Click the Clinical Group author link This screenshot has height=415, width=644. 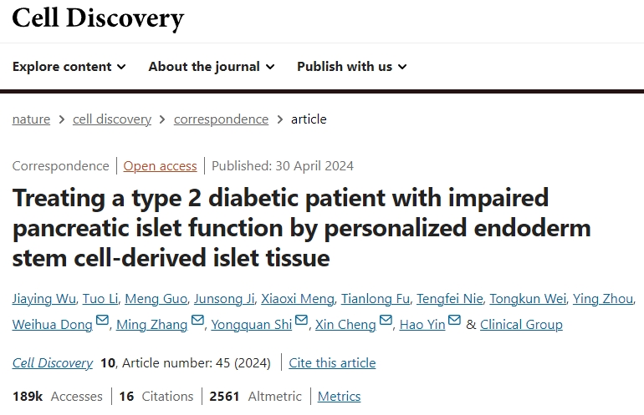coord(521,325)
